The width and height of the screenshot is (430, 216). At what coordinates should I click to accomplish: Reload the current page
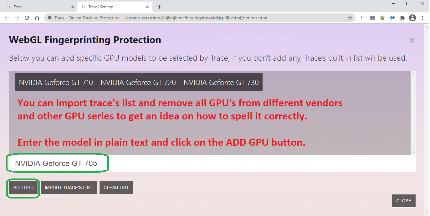27,18
